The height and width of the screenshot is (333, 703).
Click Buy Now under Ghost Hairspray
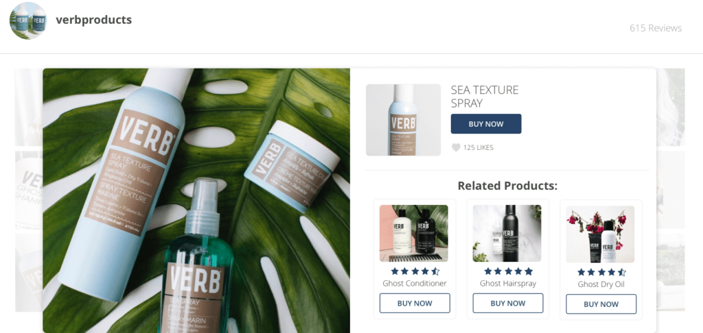pos(508,303)
